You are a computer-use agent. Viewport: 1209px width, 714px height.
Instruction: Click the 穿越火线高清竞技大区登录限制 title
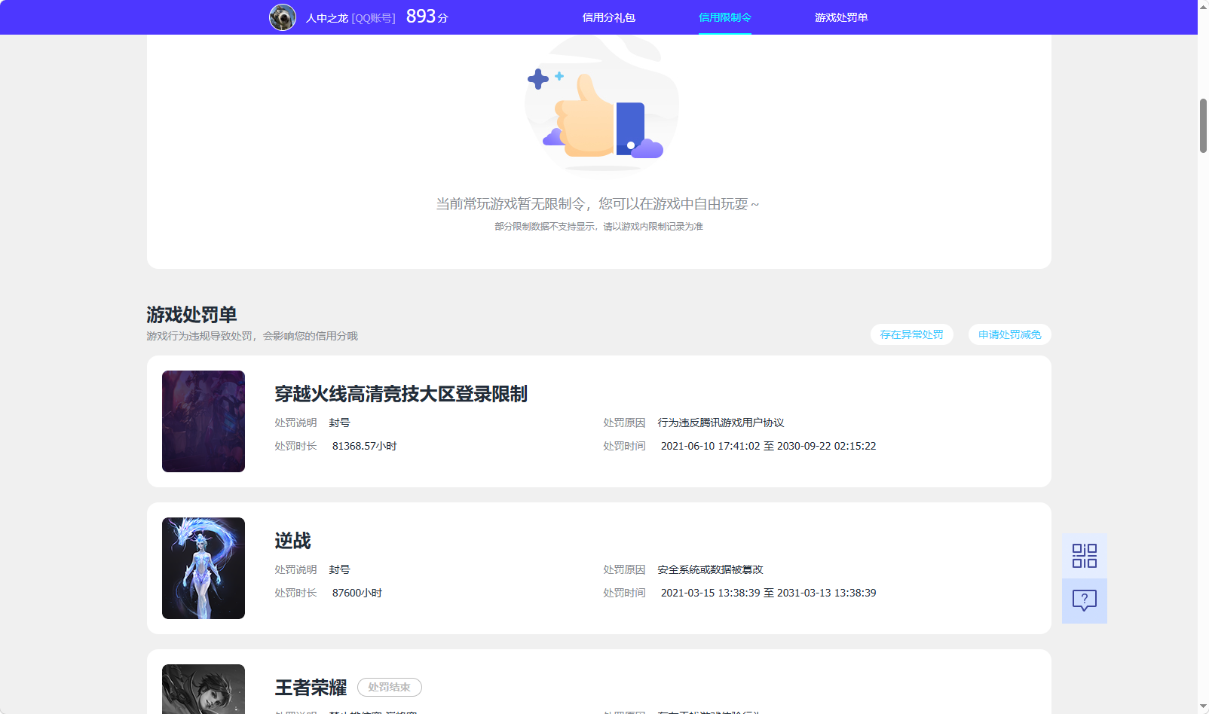401,394
